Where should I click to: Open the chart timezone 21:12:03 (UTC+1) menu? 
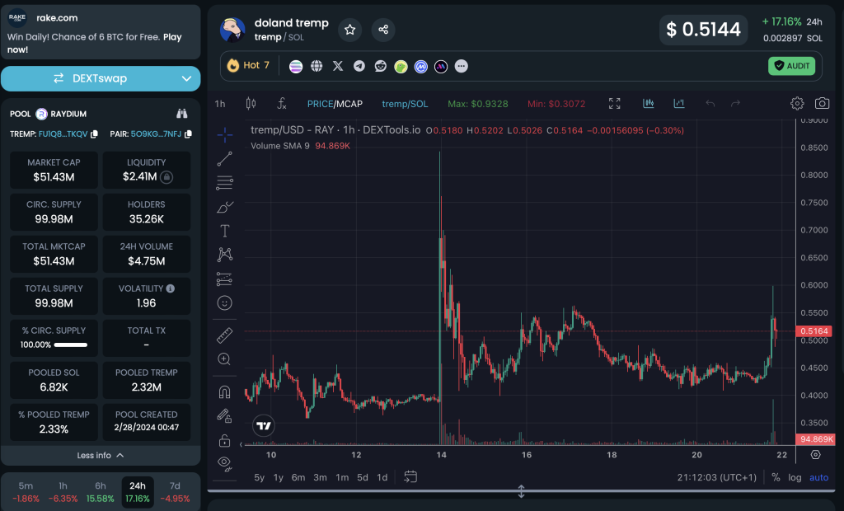[716, 477]
